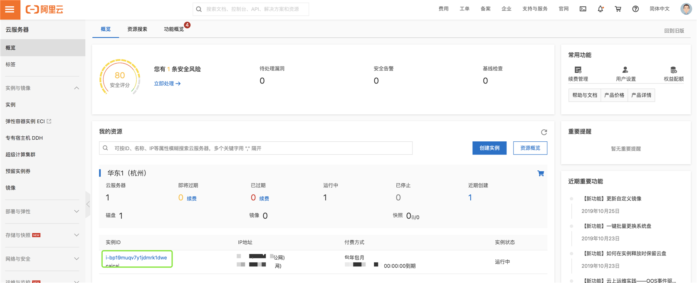Open 【新功能】更新自定义镜像 notice
This screenshot has width=697, height=283.
point(611,199)
